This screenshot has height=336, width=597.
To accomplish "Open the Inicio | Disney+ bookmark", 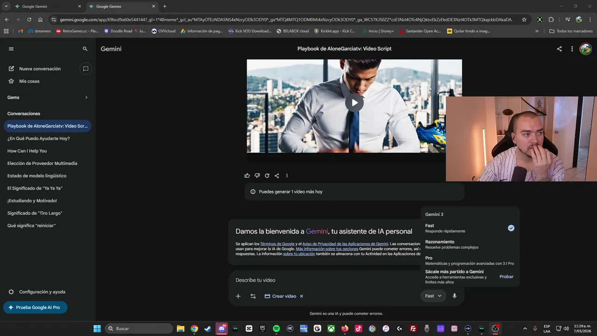I will pyautogui.click(x=377, y=31).
